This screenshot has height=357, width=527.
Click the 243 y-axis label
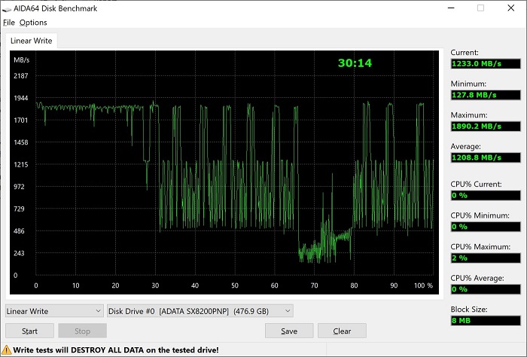coord(19,253)
